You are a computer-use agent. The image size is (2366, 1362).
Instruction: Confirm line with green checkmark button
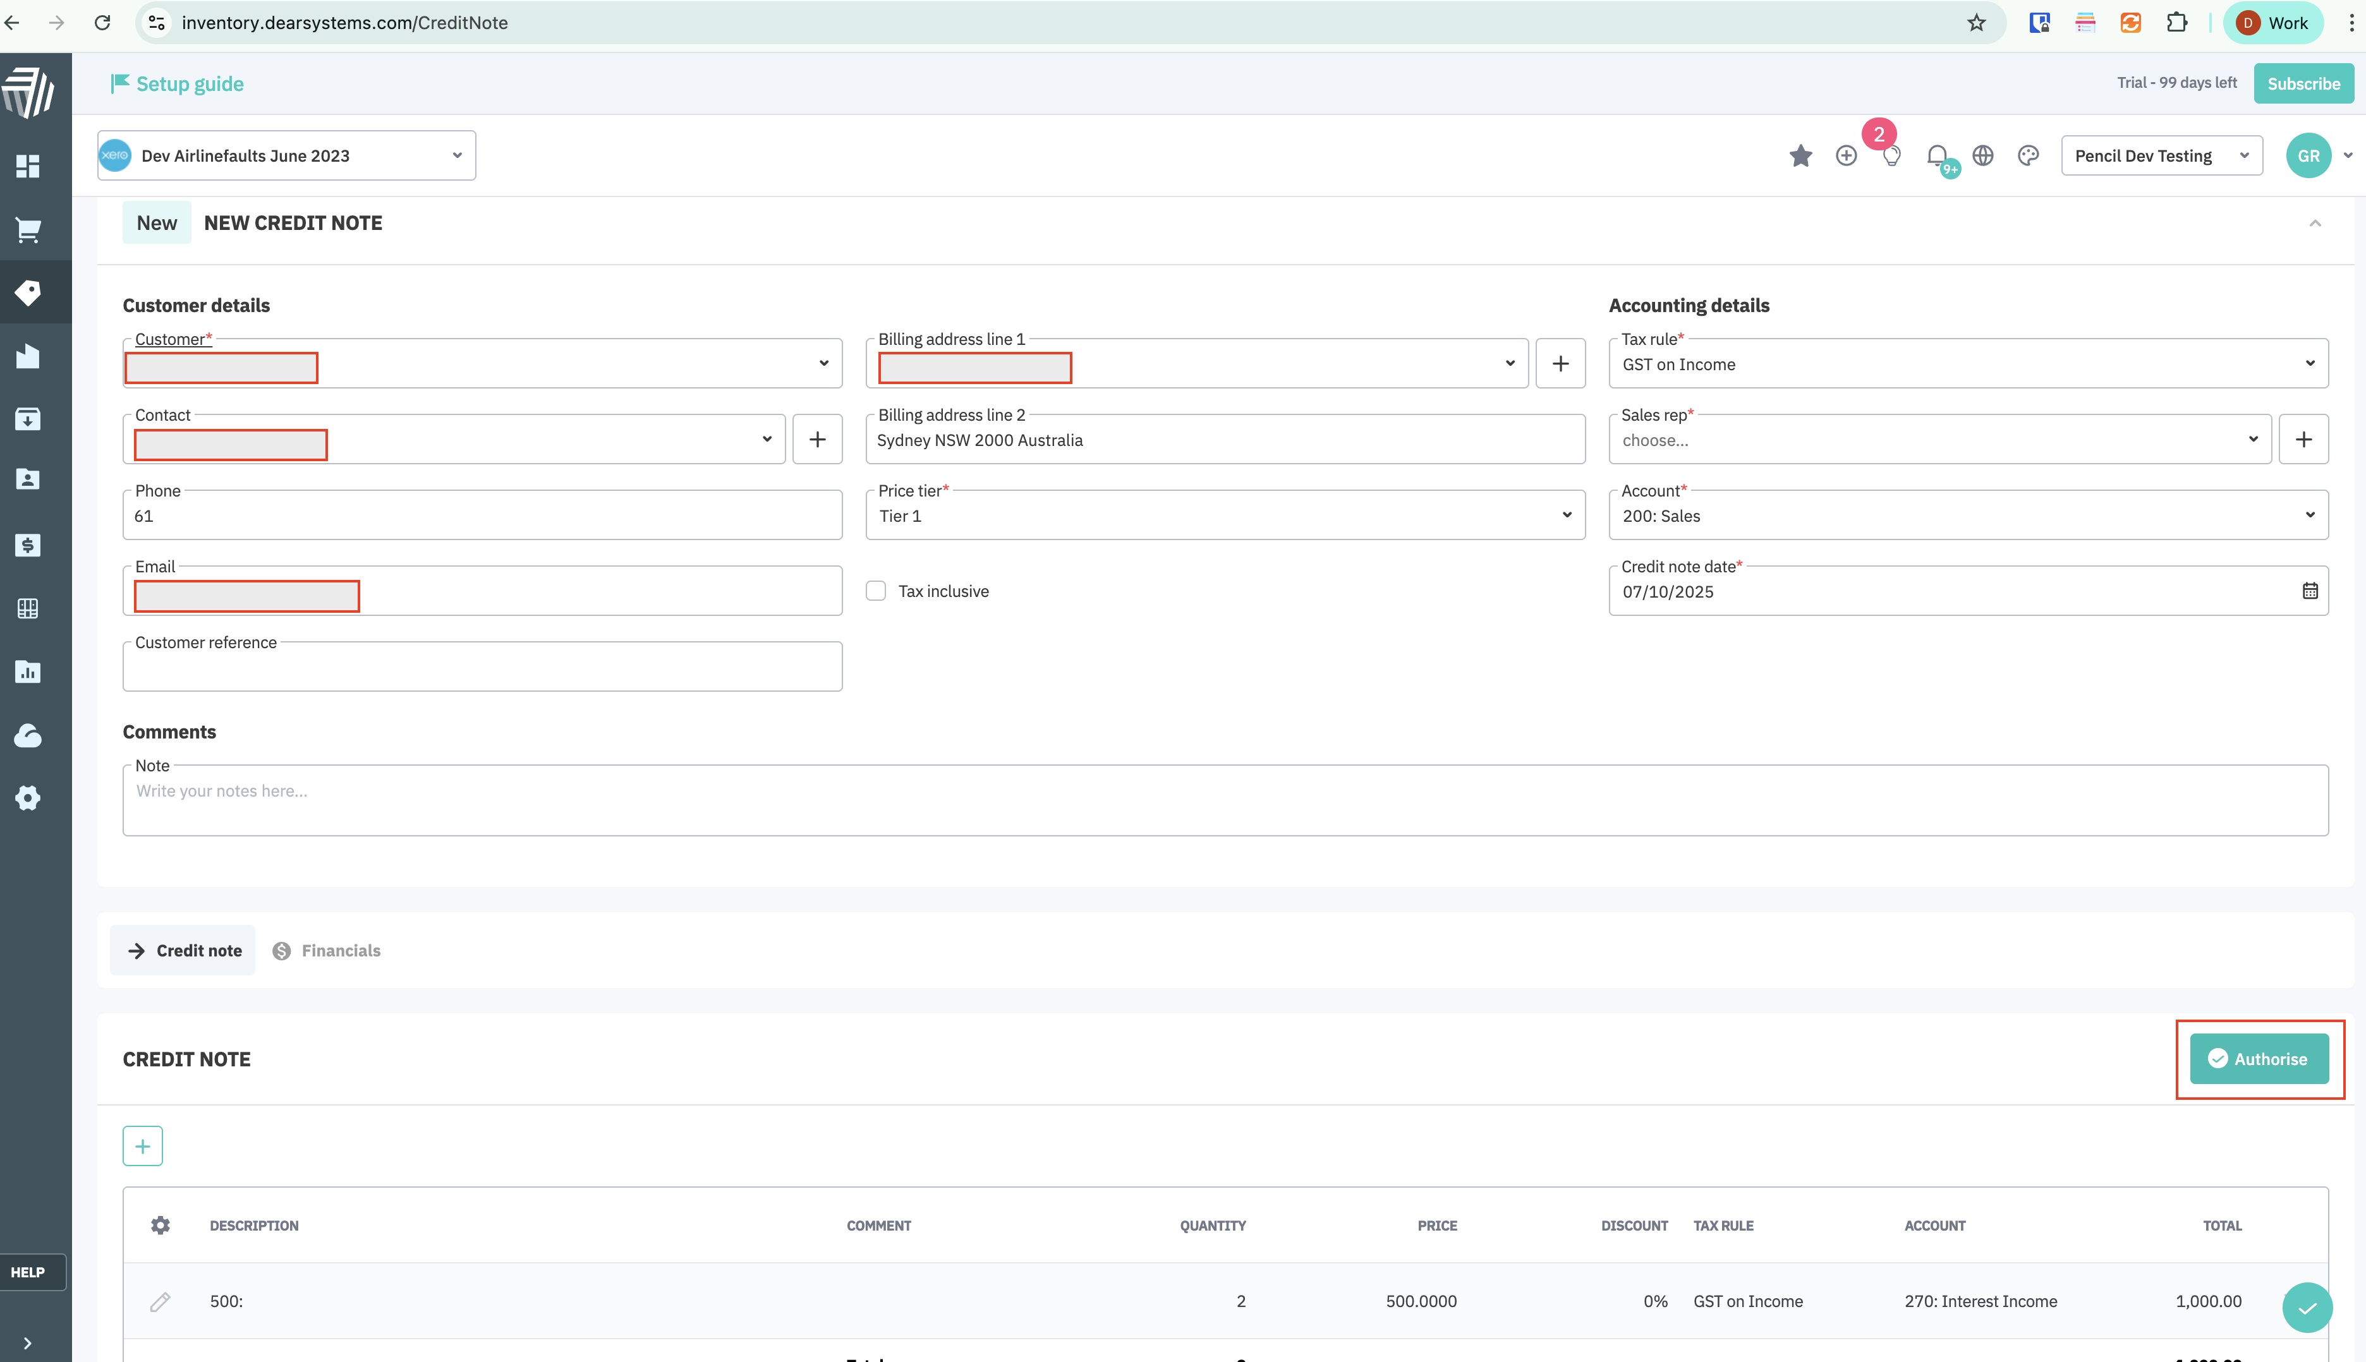click(2307, 1308)
